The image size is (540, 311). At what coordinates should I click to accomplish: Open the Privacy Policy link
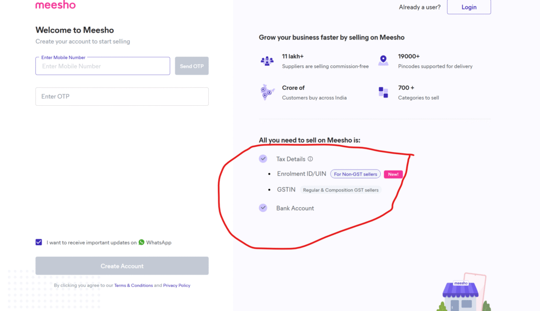coord(177,285)
